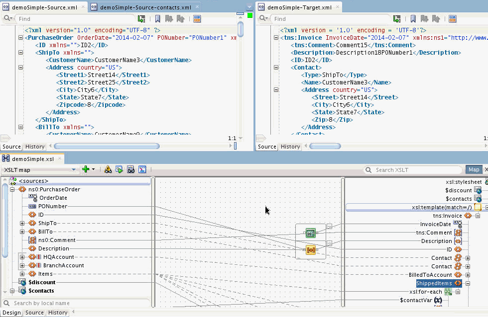Viewport: 488px width, 317px height.
Task: Click the bookmark icon in source editor toolbar
Action: pos(157,18)
